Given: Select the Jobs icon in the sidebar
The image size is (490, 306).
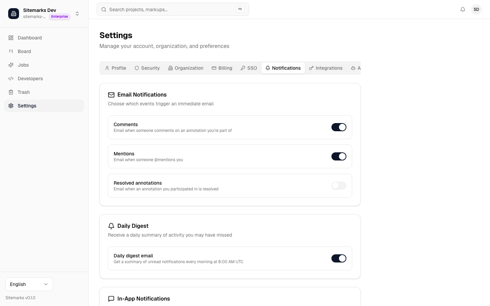Looking at the screenshot, I should 11,65.
